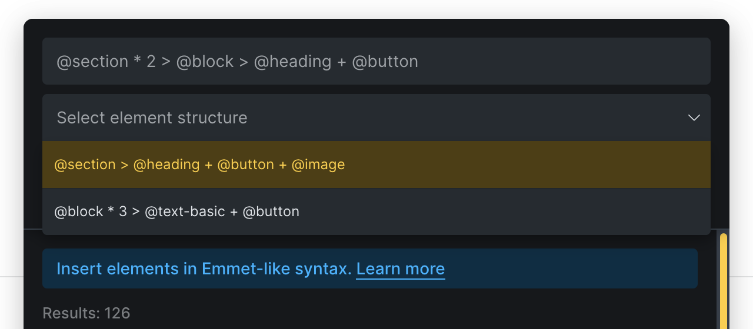Click "@heading" in the highlighted option
Image resolution: width=753 pixels, height=329 pixels.
point(166,164)
